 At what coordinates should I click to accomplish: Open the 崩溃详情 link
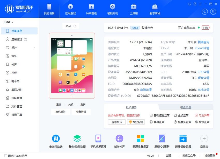point(146,90)
